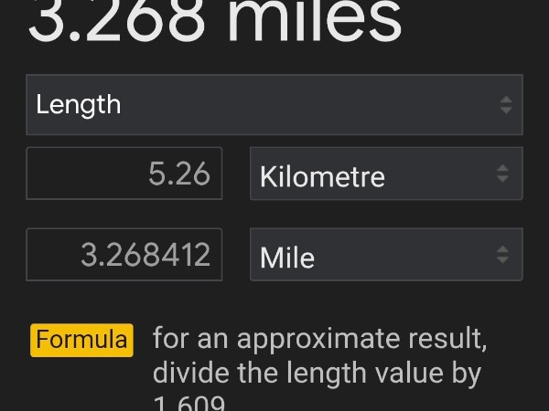Screen dimensions: 549x411
Task: Click the yellow Formula badge
Action: 82,340
